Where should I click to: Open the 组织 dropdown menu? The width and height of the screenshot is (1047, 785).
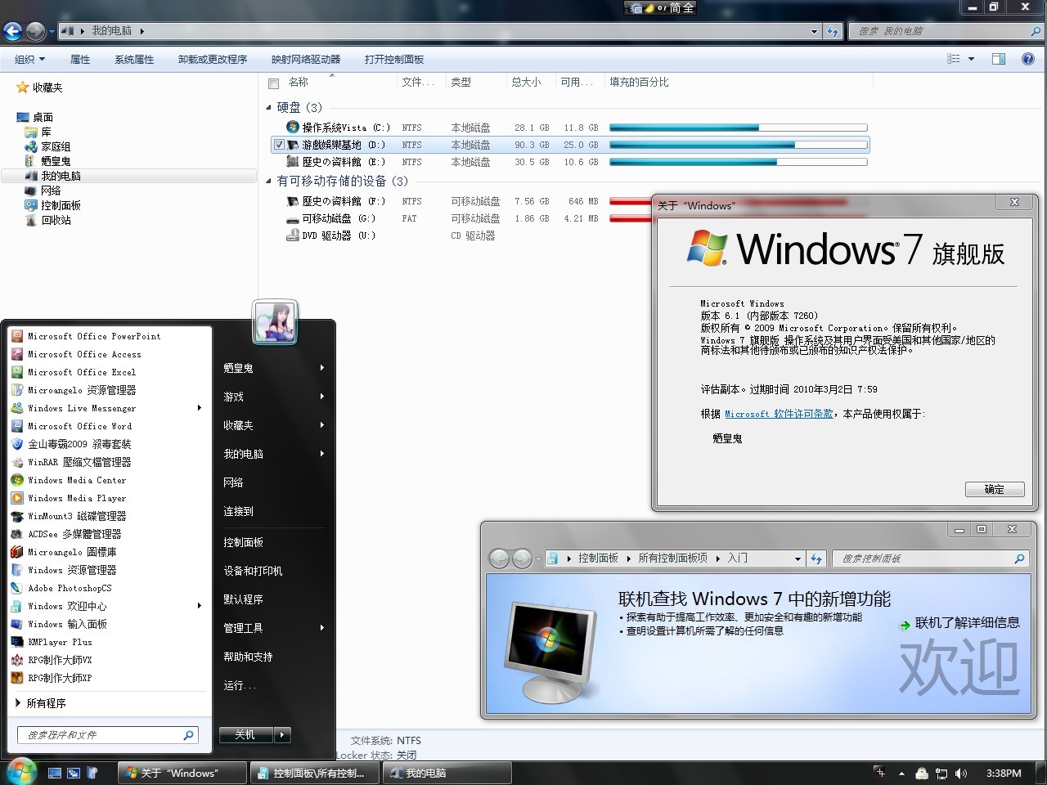[29, 59]
